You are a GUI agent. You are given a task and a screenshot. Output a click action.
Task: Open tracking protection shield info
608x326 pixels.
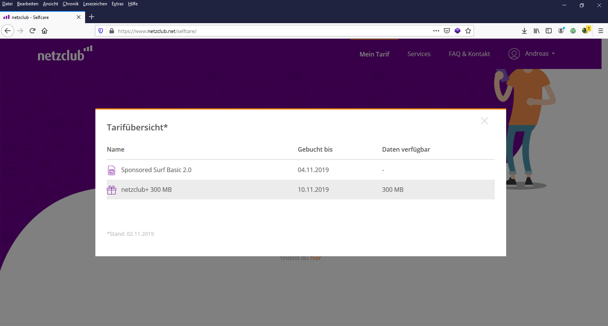tap(101, 31)
